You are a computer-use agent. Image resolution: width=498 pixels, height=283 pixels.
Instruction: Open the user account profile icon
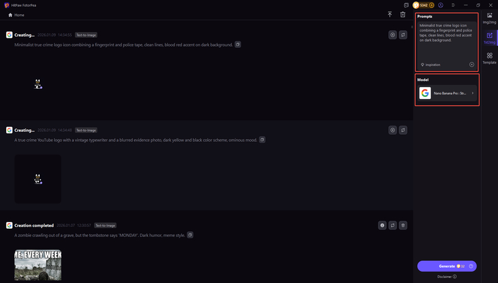coord(441,5)
